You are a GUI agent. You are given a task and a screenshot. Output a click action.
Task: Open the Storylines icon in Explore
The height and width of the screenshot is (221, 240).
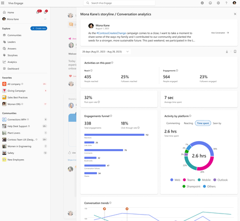pyautogui.click(x=4, y=55)
